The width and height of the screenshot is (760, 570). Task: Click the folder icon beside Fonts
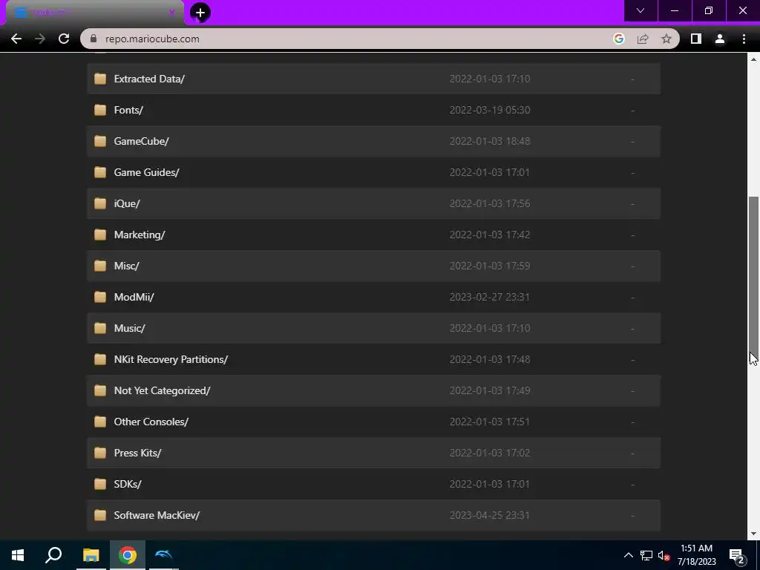pyautogui.click(x=100, y=110)
